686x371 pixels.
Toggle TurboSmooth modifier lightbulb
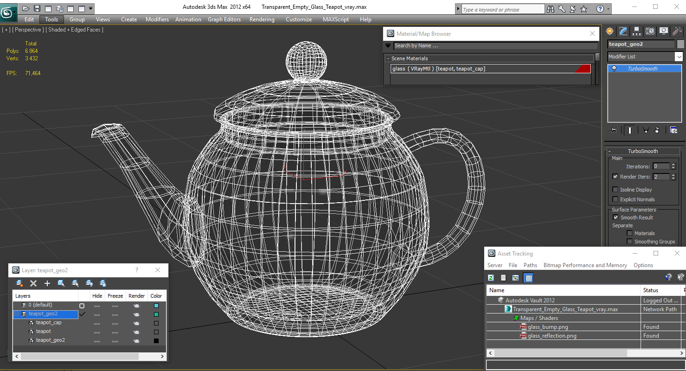coord(614,69)
